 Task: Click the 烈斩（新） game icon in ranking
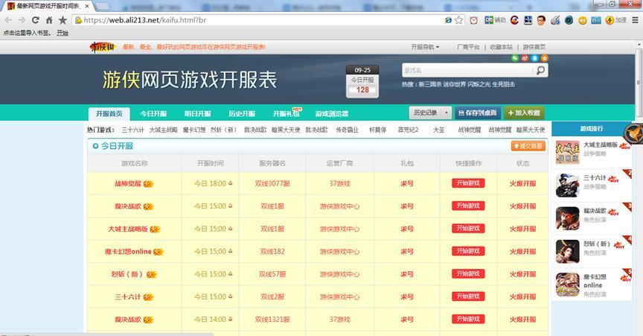pos(567,250)
